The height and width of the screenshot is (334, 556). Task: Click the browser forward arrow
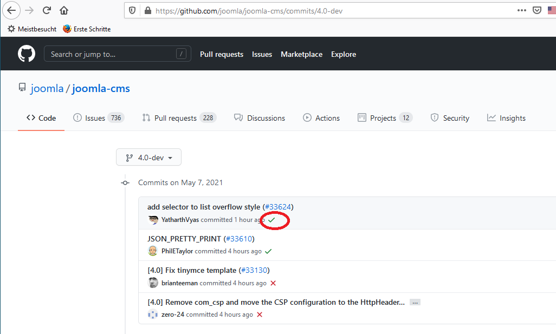29,10
